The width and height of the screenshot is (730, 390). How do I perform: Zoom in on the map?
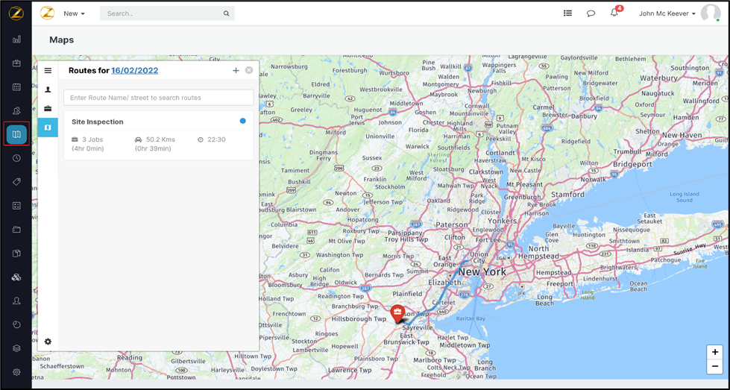(714, 352)
